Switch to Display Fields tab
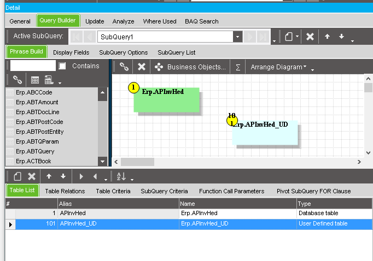 [71, 52]
